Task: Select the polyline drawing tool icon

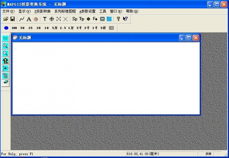Action: click(22, 19)
